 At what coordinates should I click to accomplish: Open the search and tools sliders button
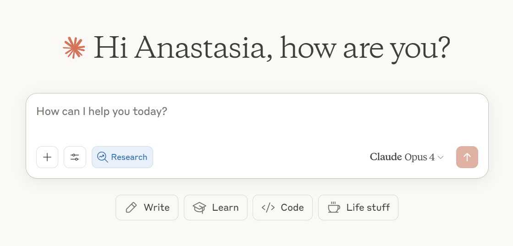[75, 157]
